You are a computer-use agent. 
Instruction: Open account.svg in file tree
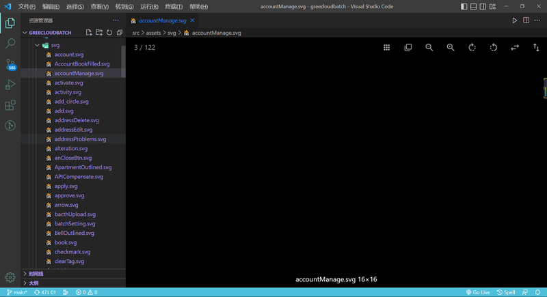(69, 55)
